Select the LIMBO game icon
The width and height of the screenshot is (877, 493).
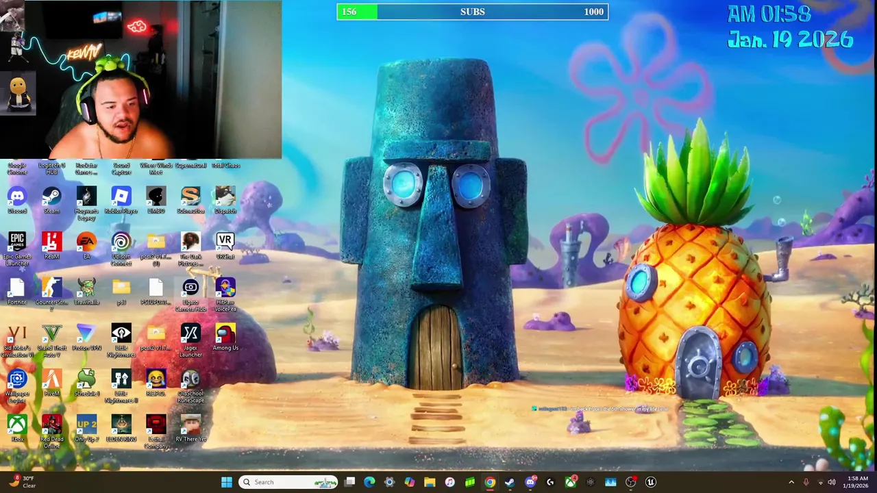156,200
